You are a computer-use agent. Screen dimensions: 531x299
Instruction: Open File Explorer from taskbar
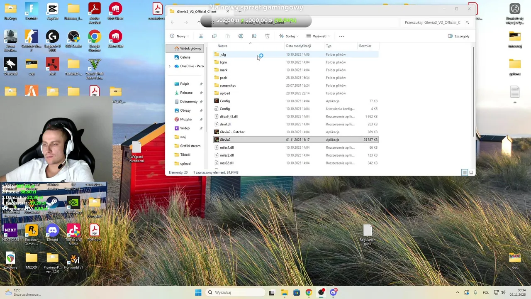click(x=284, y=292)
